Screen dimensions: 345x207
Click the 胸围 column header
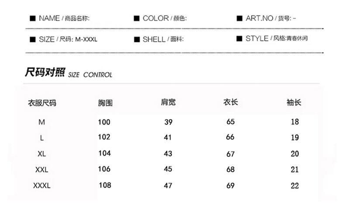(x=105, y=103)
